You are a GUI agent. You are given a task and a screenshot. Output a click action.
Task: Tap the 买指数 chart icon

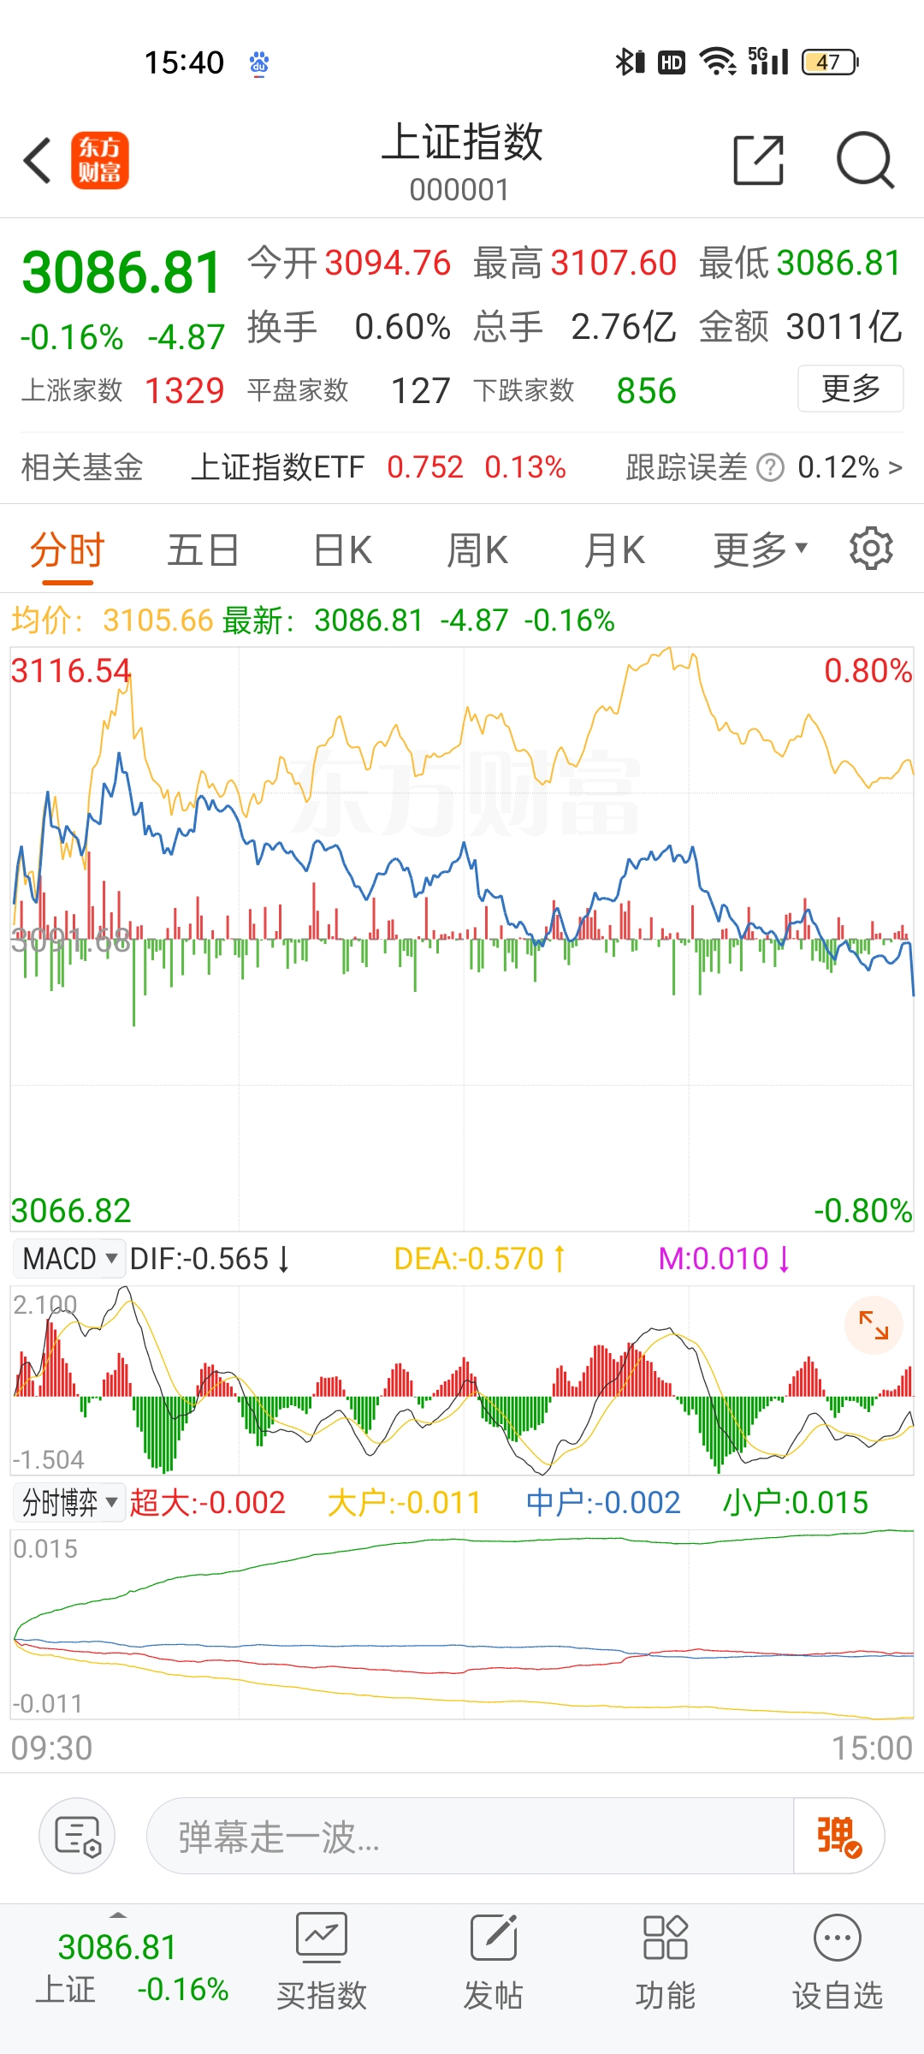[321, 1937]
